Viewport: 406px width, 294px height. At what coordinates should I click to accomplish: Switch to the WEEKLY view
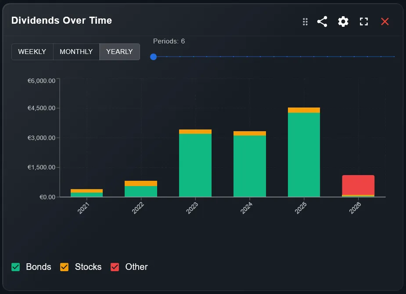click(x=32, y=51)
